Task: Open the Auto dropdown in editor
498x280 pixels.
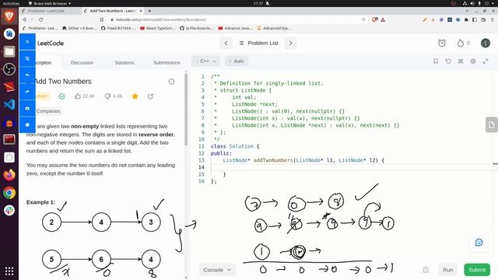Action: coord(237,61)
